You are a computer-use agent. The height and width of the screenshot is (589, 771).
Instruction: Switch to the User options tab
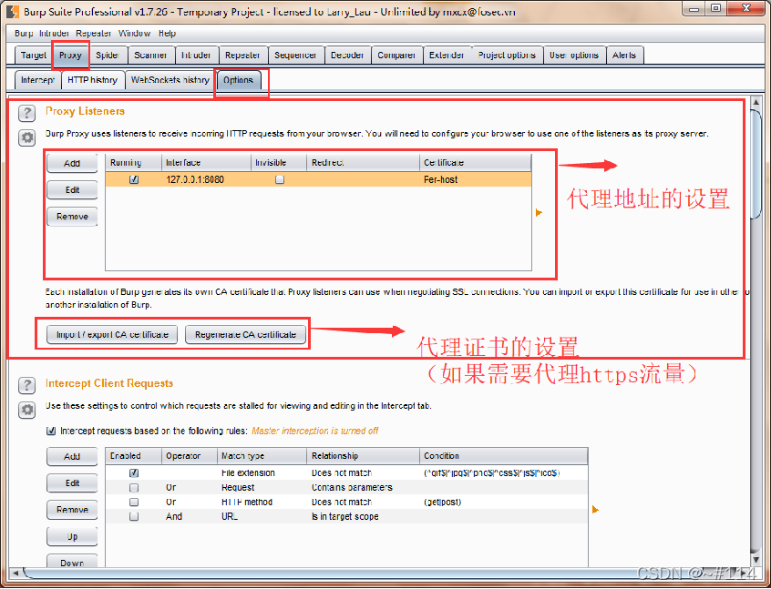click(x=574, y=55)
